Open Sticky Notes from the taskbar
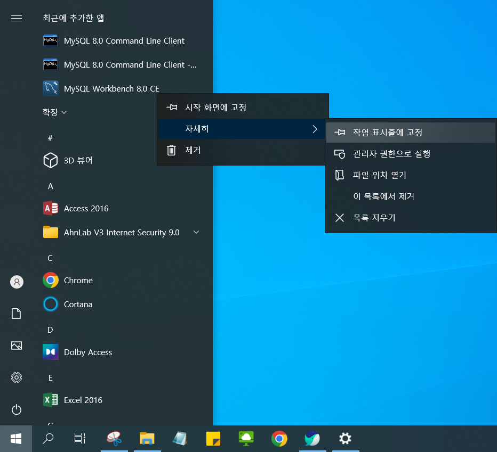The height and width of the screenshot is (452, 497). tap(213, 439)
